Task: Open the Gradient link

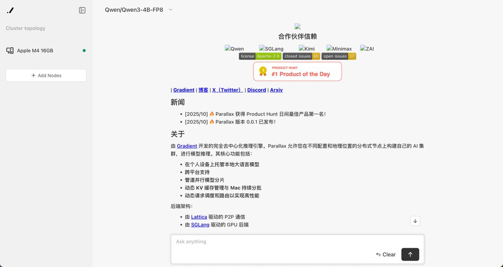Action: point(184,90)
